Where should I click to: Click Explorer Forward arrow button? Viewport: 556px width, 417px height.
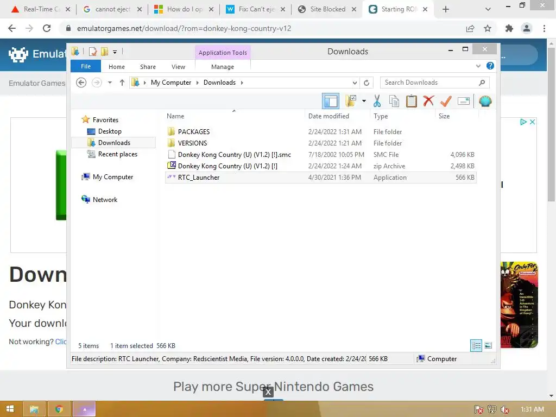[97, 83]
